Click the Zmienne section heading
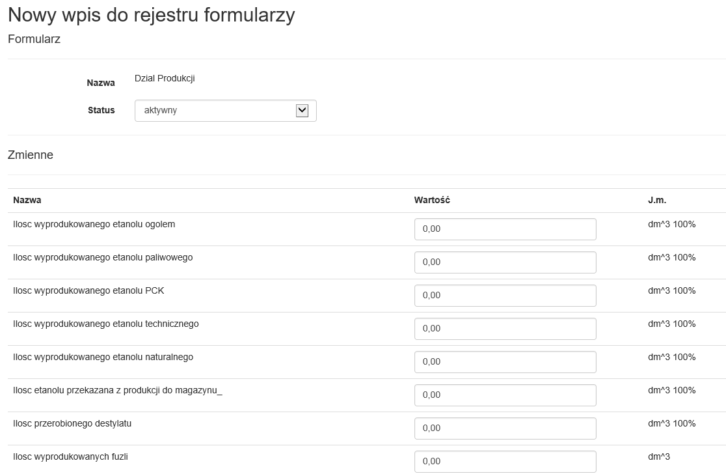 [31, 155]
